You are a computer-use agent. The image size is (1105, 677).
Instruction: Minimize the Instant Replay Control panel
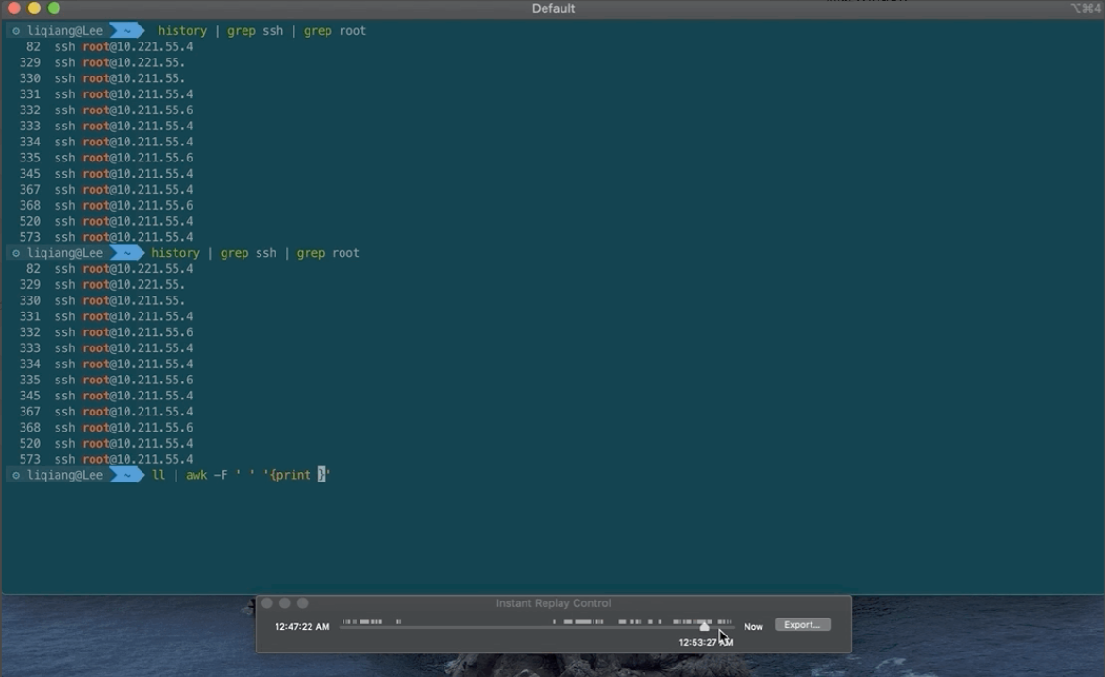click(x=285, y=603)
